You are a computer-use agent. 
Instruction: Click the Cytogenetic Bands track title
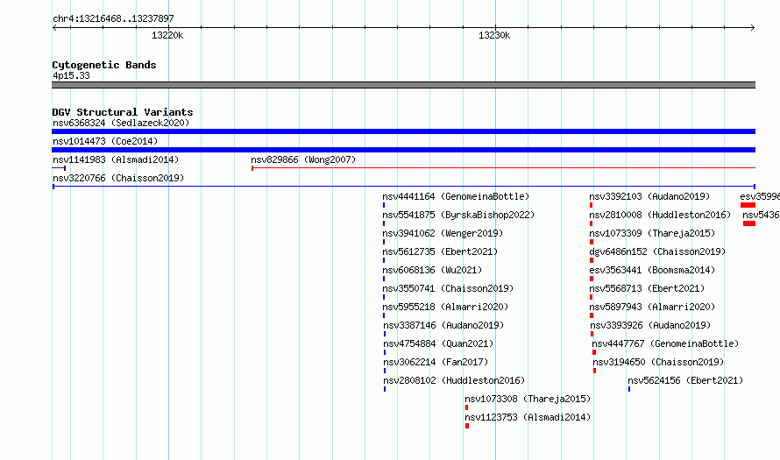click(x=104, y=65)
